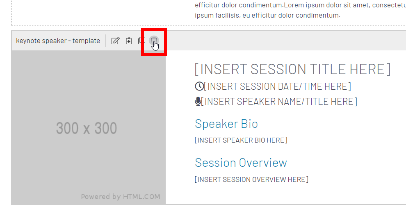Click the '[INSERT SESSION TITLE HERE]' heading

pyautogui.click(x=292, y=69)
